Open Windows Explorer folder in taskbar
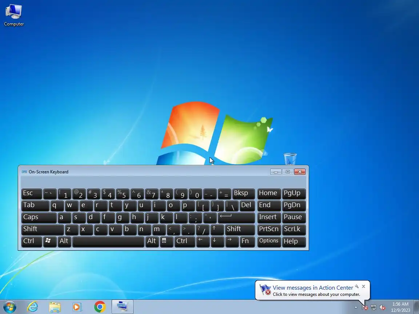Viewport: 419px width, 314px height. click(55, 307)
